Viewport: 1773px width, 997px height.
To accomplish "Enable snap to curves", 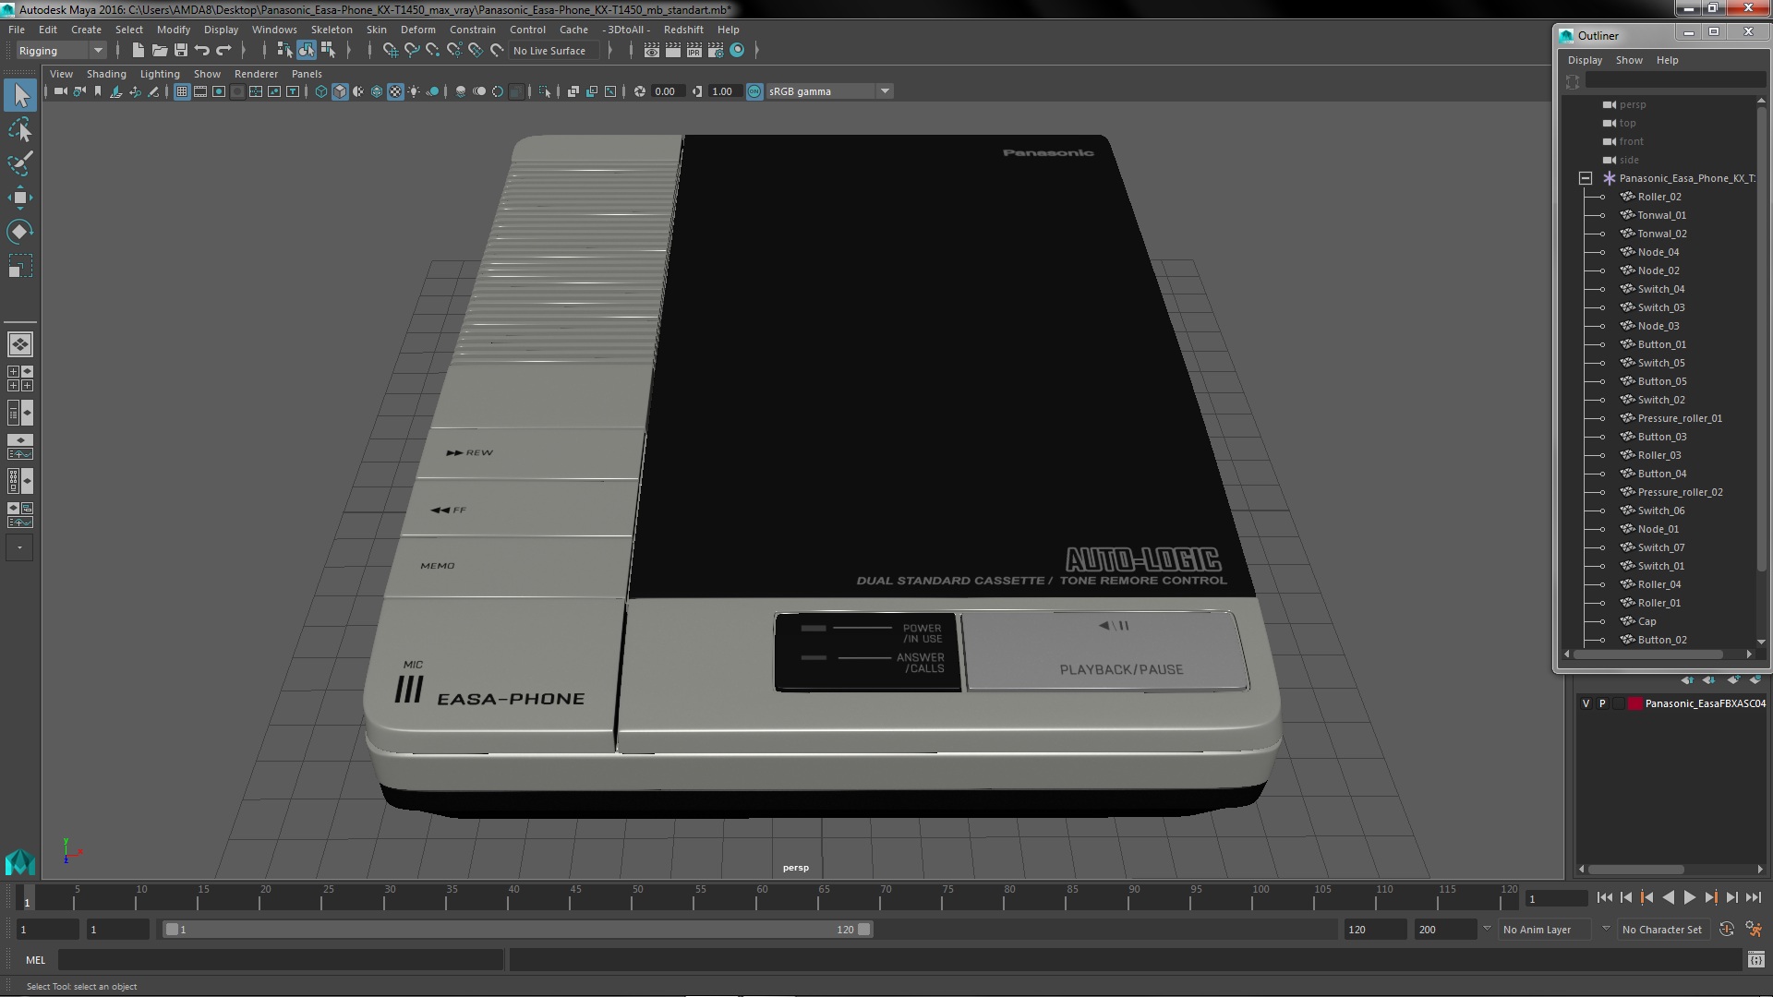I will pyautogui.click(x=412, y=51).
